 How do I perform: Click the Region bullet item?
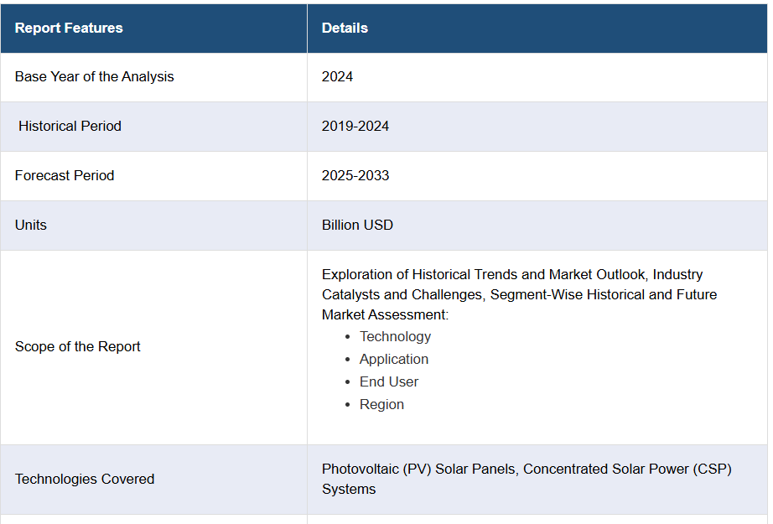381,404
